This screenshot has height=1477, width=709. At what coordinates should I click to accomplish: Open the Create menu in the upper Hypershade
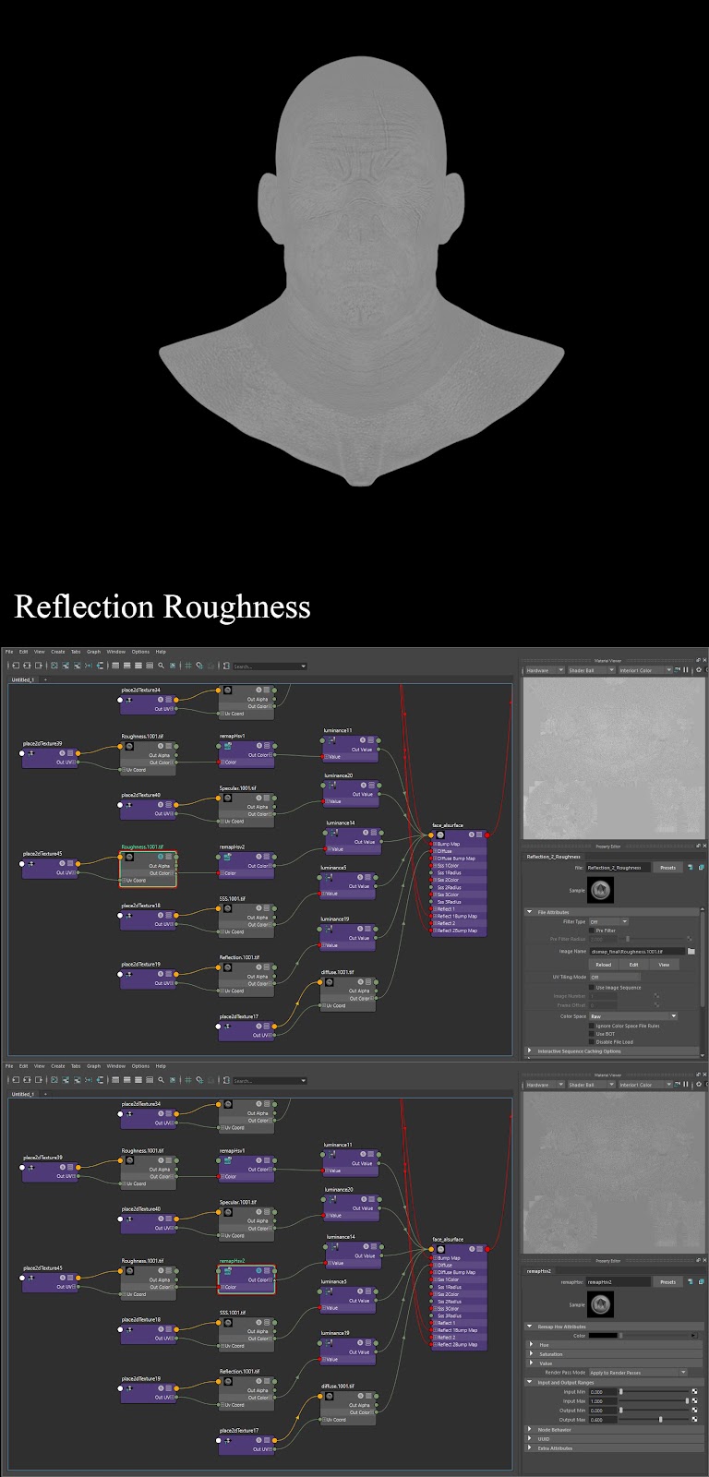click(x=57, y=652)
